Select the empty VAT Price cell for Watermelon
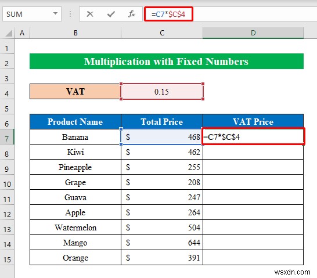The height and width of the screenshot is (278, 317). 253,228
